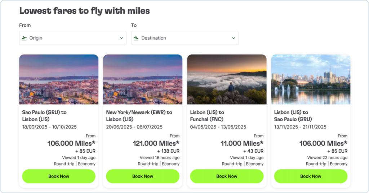Expand the Destination dropdown chevron
The image size is (369, 193).
click(x=234, y=38)
